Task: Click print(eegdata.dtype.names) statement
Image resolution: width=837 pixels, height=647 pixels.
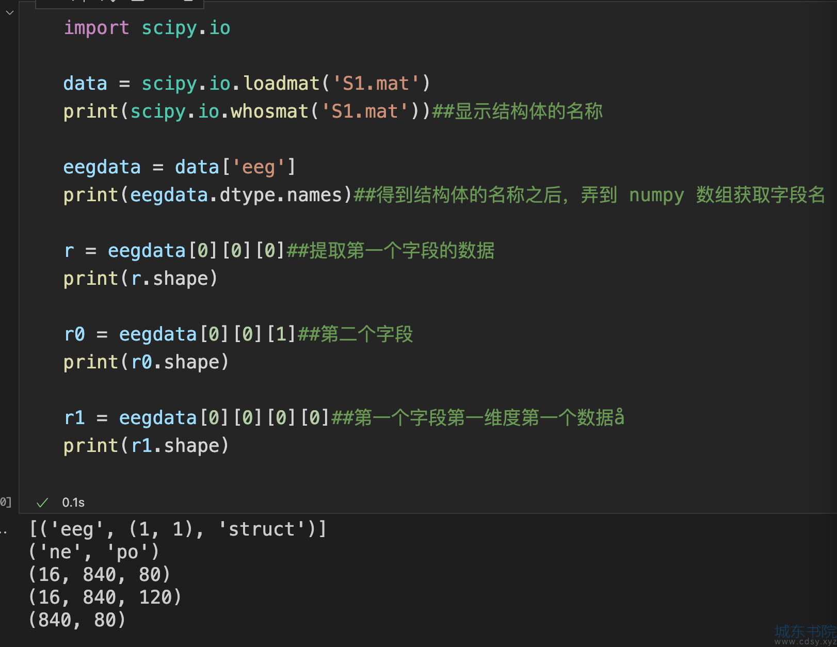Action: (x=207, y=195)
